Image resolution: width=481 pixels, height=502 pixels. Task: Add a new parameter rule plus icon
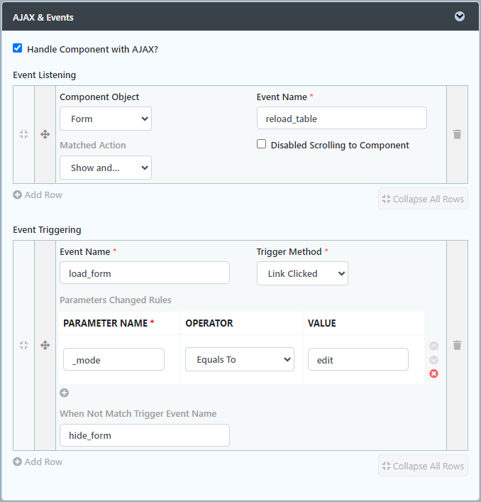pos(64,393)
